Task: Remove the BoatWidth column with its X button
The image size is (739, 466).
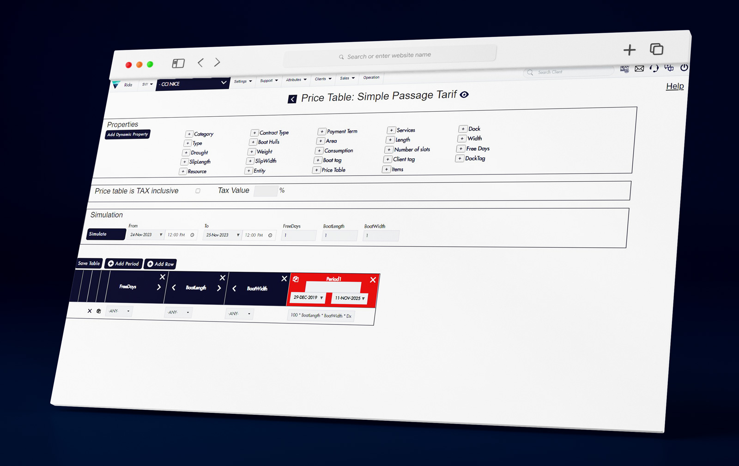Action: pos(284,279)
